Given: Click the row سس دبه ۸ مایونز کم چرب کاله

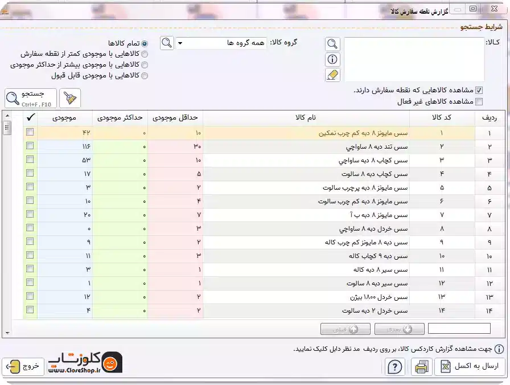Looking at the screenshot, I should (264, 243).
